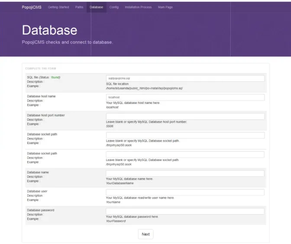291x244 pixels.
Task: Focus the Database user input field
Action: pyautogui.click(x=185, y=192)
